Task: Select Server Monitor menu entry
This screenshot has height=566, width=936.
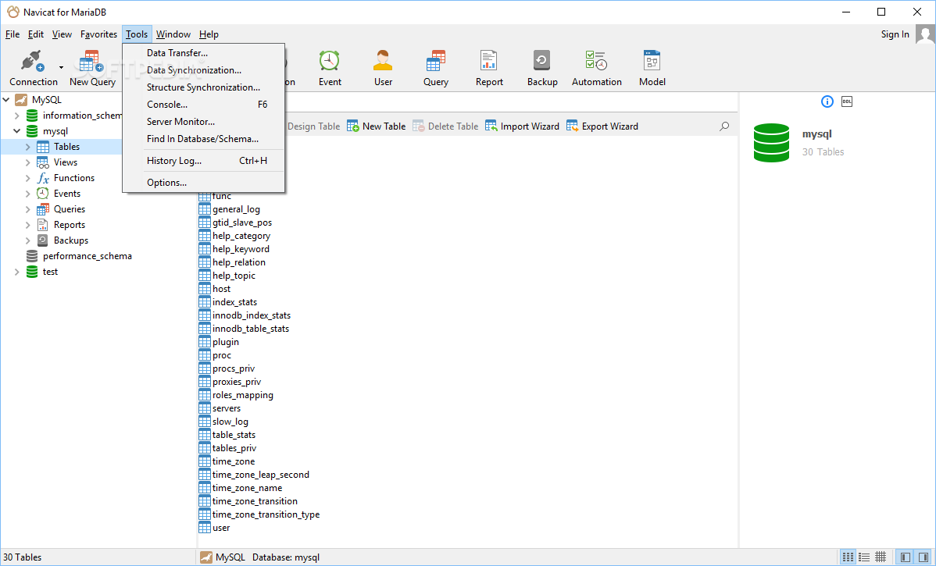Action: pos(204,122)
